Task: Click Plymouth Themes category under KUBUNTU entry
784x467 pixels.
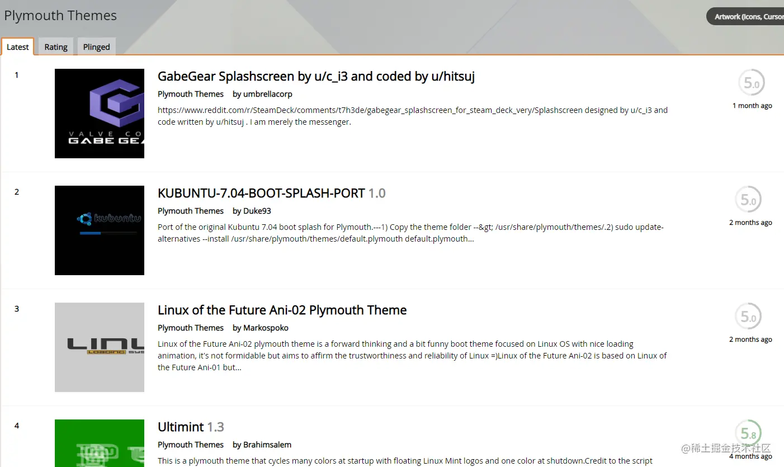Action: [x=191, y=211]
